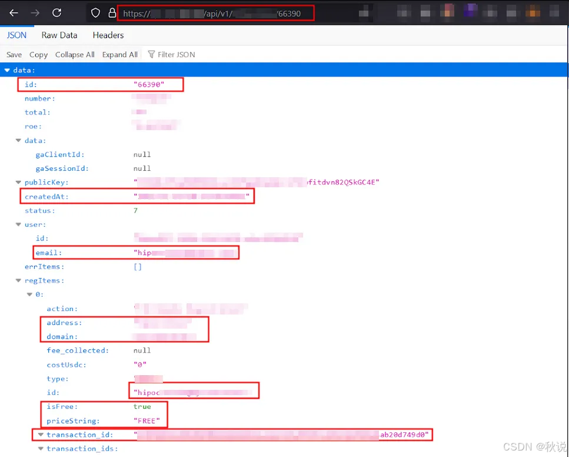
Task: Collapse the transaction_ids node
Action: [41, 449]
